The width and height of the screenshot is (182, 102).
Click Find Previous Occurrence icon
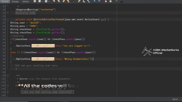pos(59,1)
